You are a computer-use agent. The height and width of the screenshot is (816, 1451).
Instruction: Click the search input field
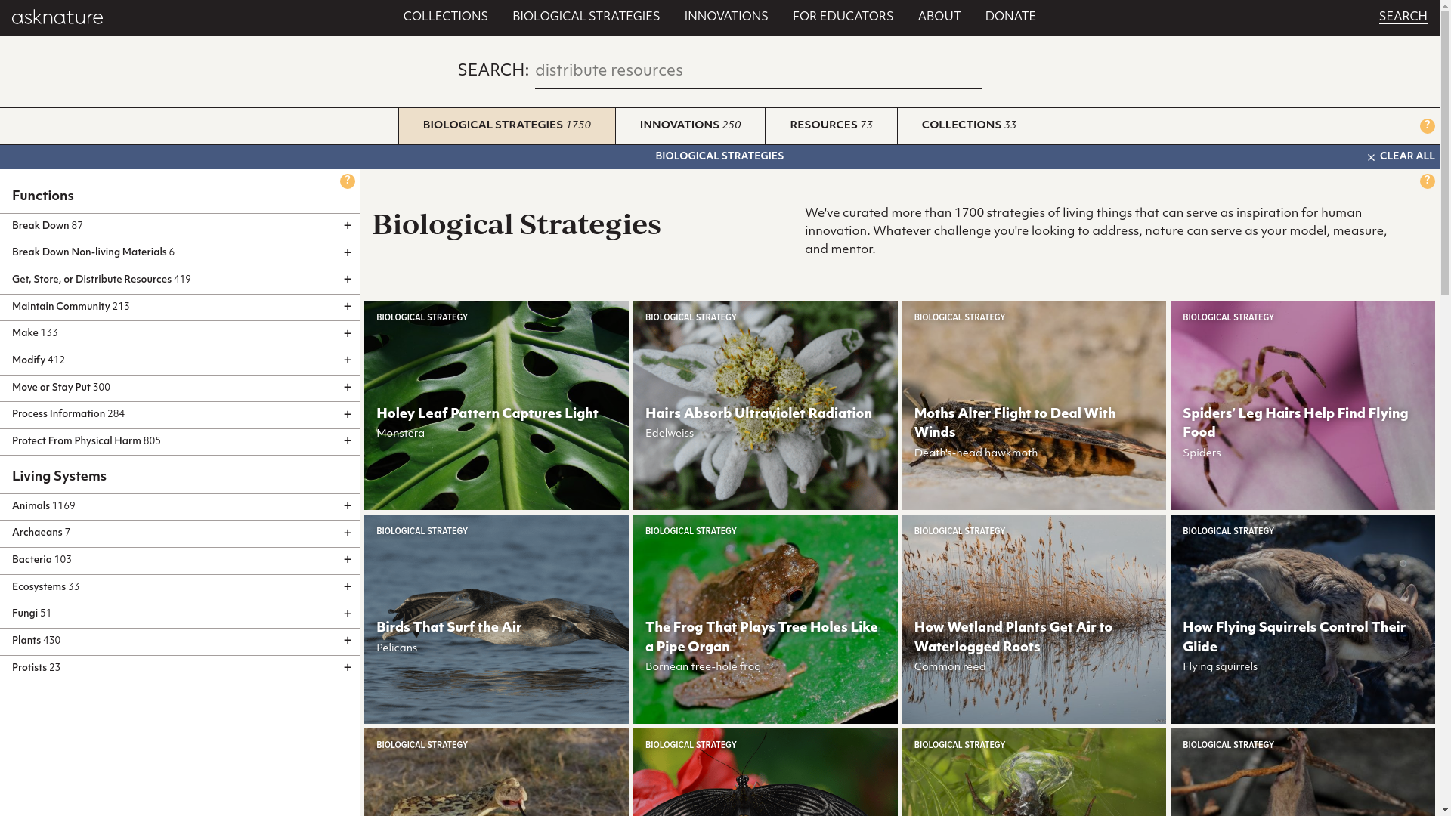pos(758,72)
